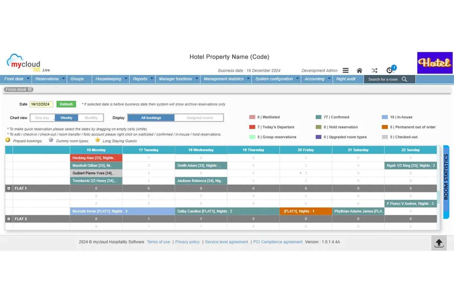The width and height of the screenshot is (454, 302).
Task: Select the Hocking Alan booking
Action: point(96,158)
